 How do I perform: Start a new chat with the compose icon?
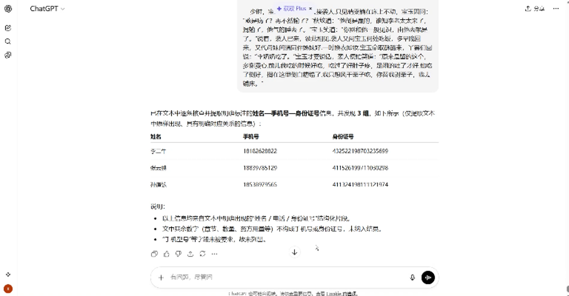[x=8, y=28]
